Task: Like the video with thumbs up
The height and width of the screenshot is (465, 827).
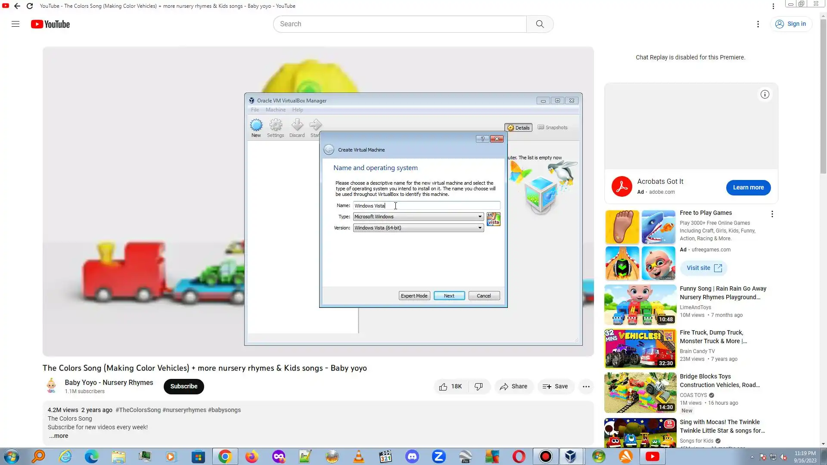Action: (x=443, y=387)
